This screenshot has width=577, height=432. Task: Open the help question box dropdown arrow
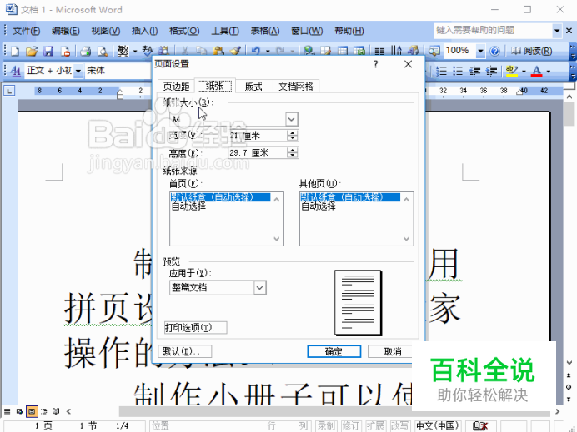click(557, 31)
